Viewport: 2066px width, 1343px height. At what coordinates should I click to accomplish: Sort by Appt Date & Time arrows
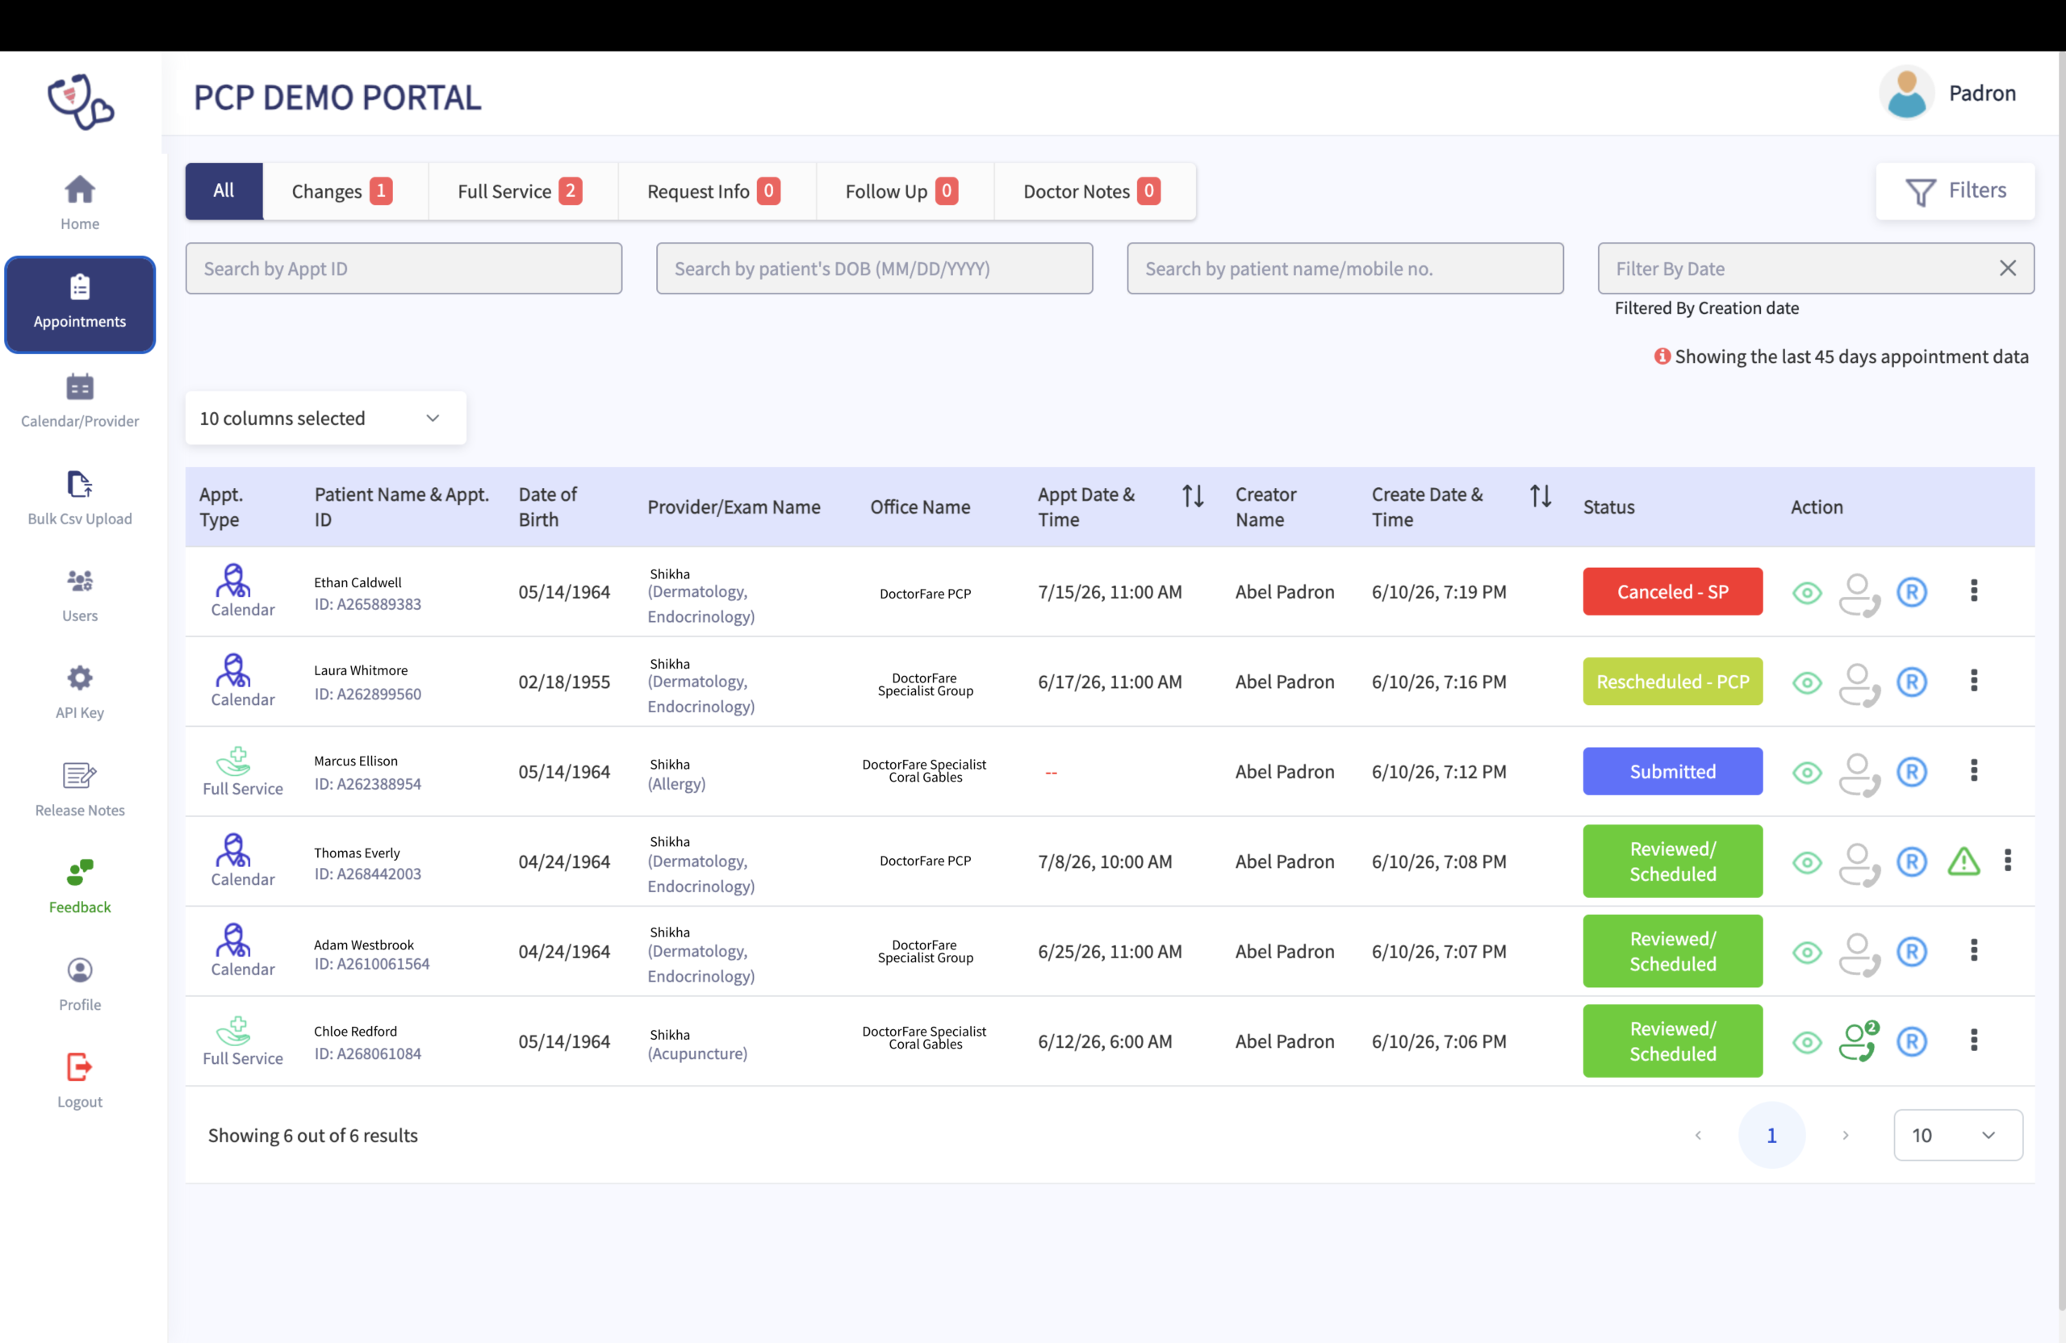(x=1193, y=496)
